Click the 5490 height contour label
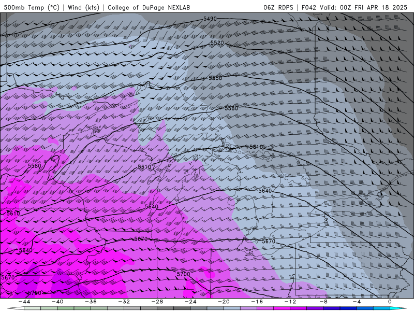Image resolution: width=414 pixels, height=311 pixels. tap(210, 19)
